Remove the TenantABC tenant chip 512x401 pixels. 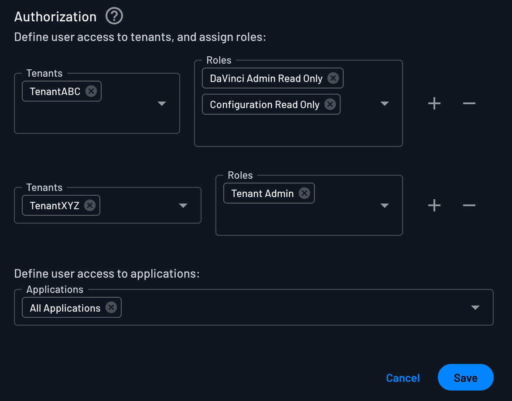(91, 91)
